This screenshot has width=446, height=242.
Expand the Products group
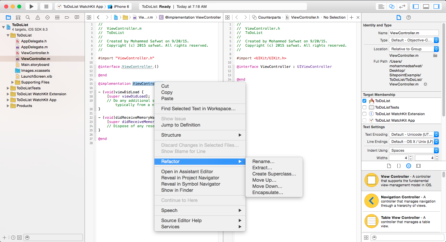coord(8,106)
